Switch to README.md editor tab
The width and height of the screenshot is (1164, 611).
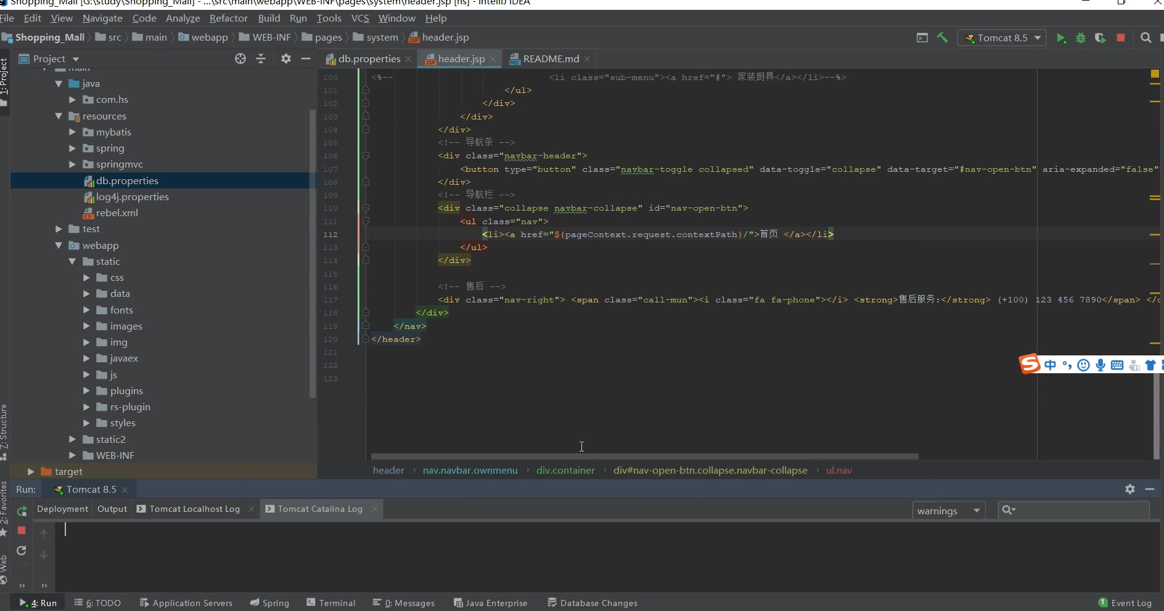tap(551, 59)
